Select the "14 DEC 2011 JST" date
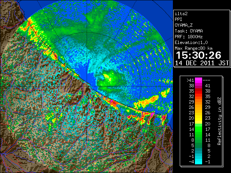 (x=202, y=63)
